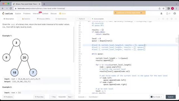Open Problems in top navigation
This screenshot has width=179, height=101.
(x=27, y=13)
